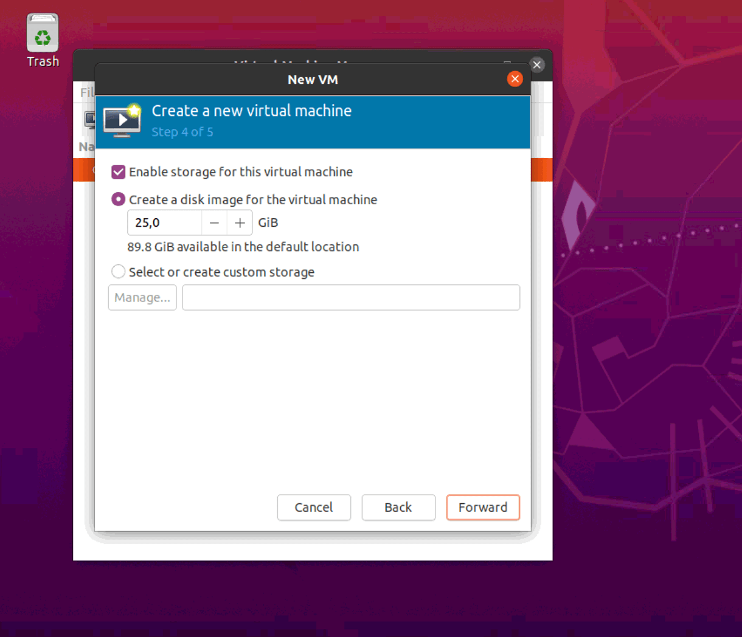Close the Virtual Machine Manager window
Viewport: 742px width, 637px height.
point(536,64)
